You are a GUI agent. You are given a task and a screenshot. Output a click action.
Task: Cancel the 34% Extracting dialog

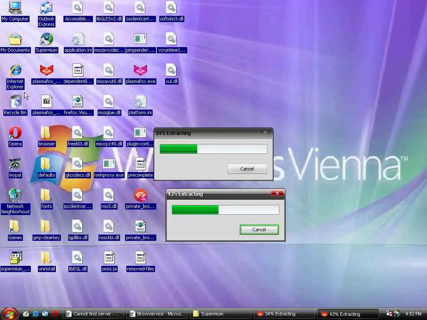point(247,169)
